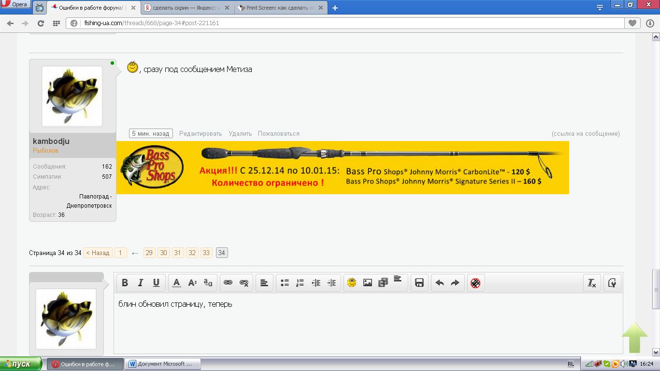Open the font size dropdown
Image resolution: width=660 pixels, height=371 pixels.
click(x=192, y=283)
